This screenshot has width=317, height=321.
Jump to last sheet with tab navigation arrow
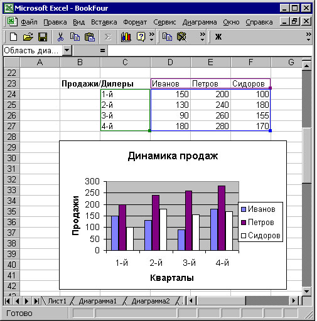36,301
